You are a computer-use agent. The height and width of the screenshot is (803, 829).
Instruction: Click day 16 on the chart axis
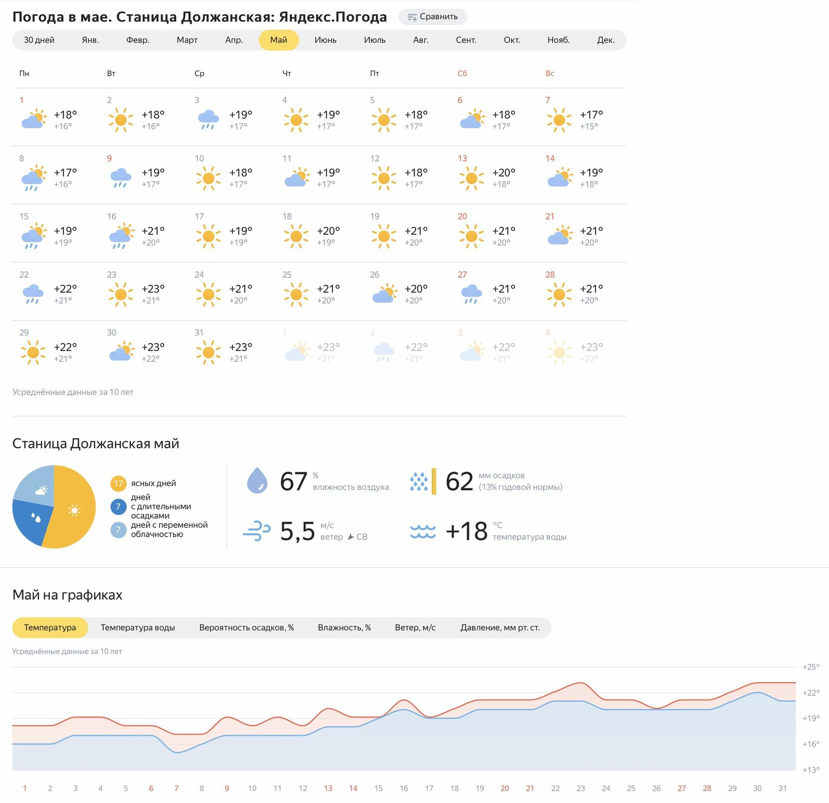(404, 788)
